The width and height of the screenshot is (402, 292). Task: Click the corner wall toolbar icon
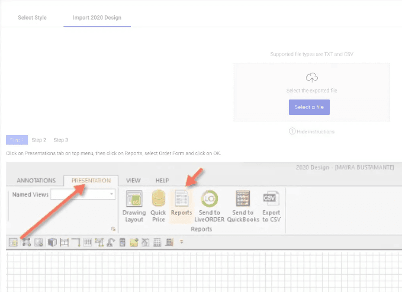76,242
